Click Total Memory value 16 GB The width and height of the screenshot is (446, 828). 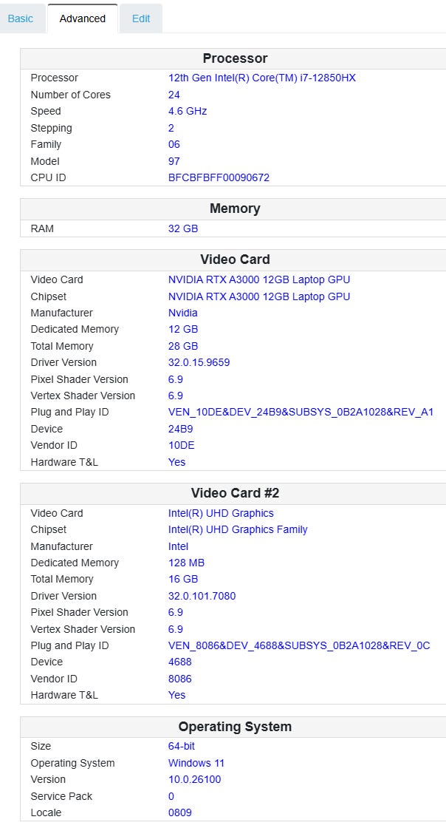[183, 579]
